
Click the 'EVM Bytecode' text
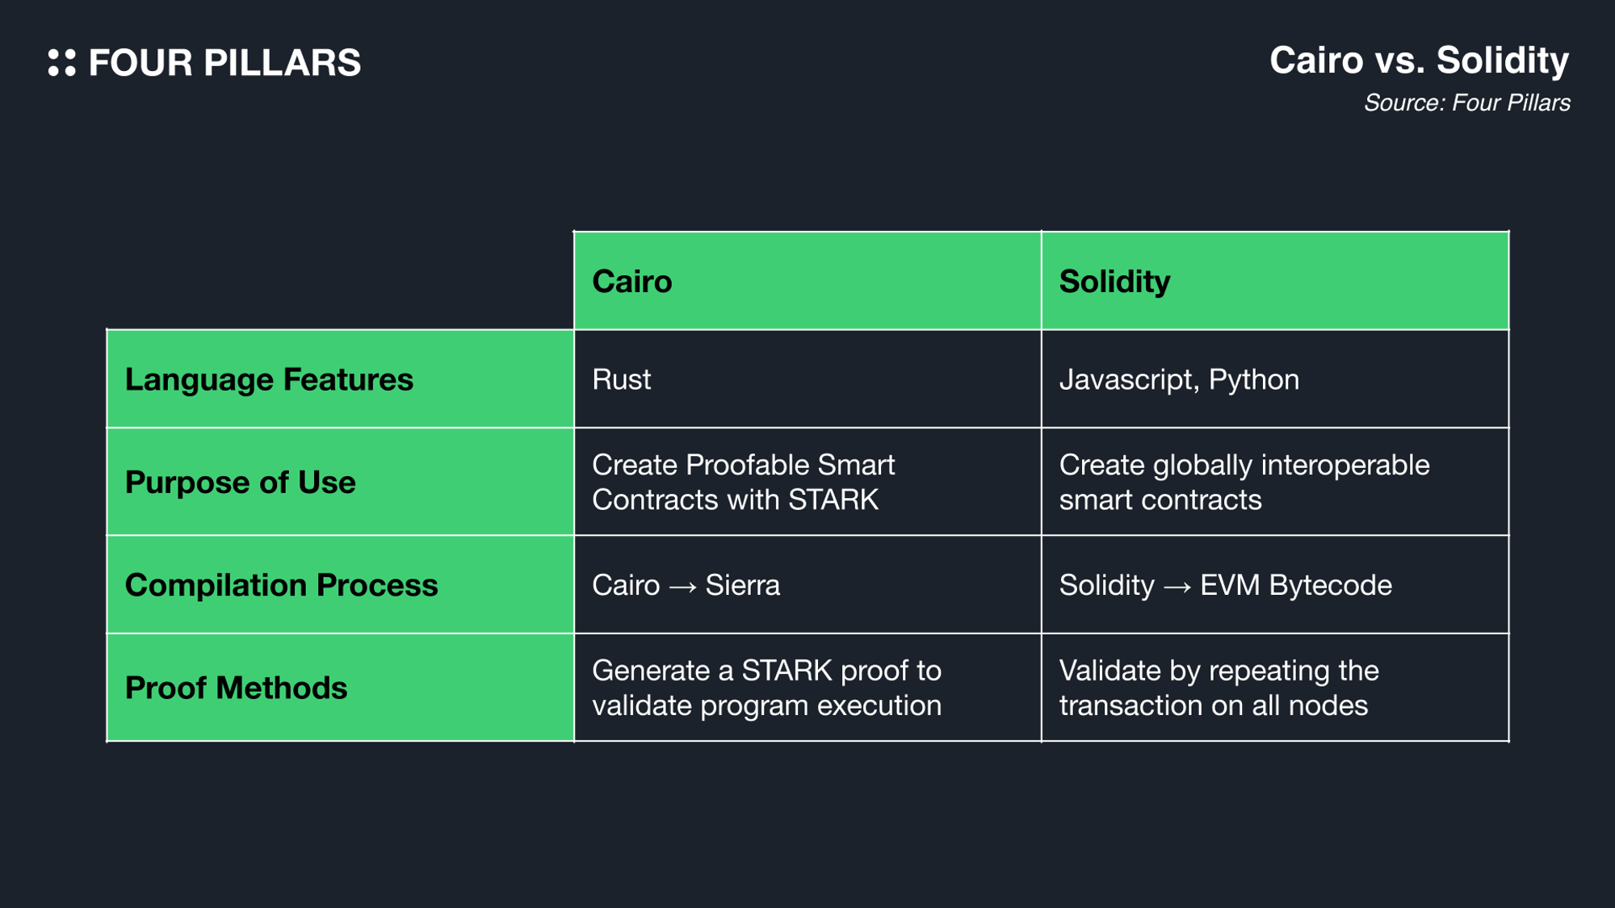coord(1296,585)
